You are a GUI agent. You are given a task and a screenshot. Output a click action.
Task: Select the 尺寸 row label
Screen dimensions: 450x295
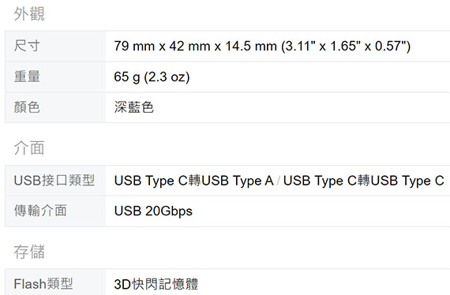pos(27,46)
